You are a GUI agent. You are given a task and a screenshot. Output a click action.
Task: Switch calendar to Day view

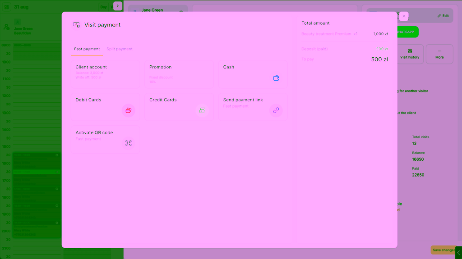[x=103, y=7]
